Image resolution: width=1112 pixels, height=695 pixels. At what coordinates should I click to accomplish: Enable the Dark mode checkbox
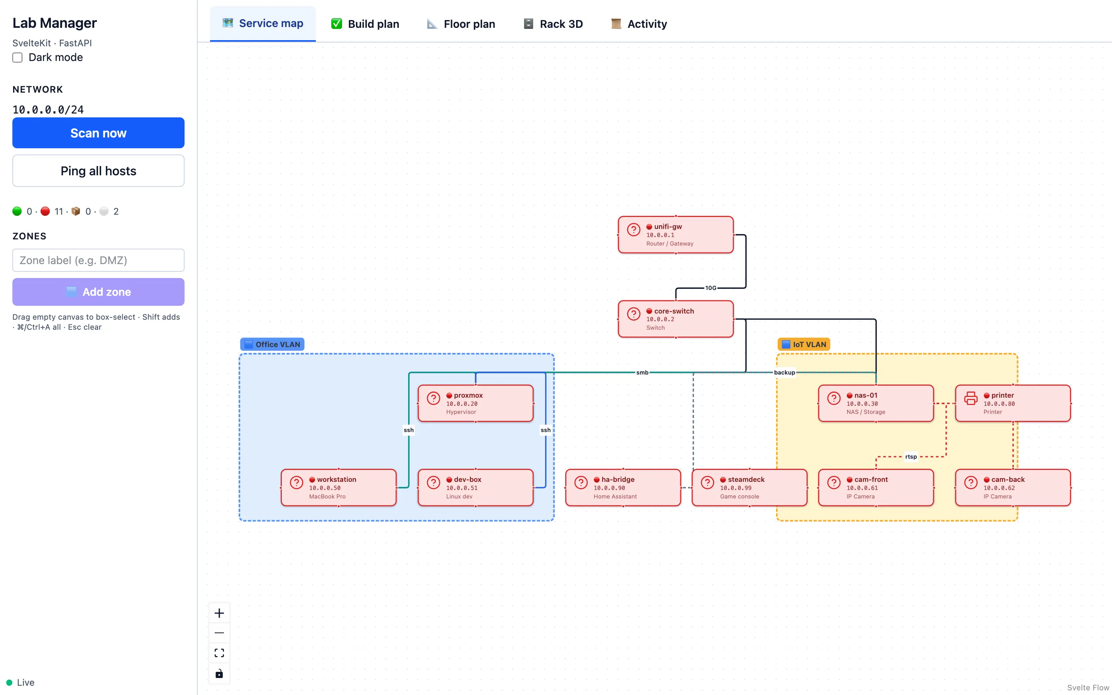[17, 58]
